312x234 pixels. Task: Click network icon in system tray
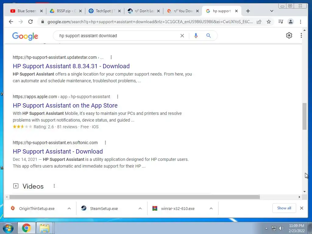pos(274,228)
